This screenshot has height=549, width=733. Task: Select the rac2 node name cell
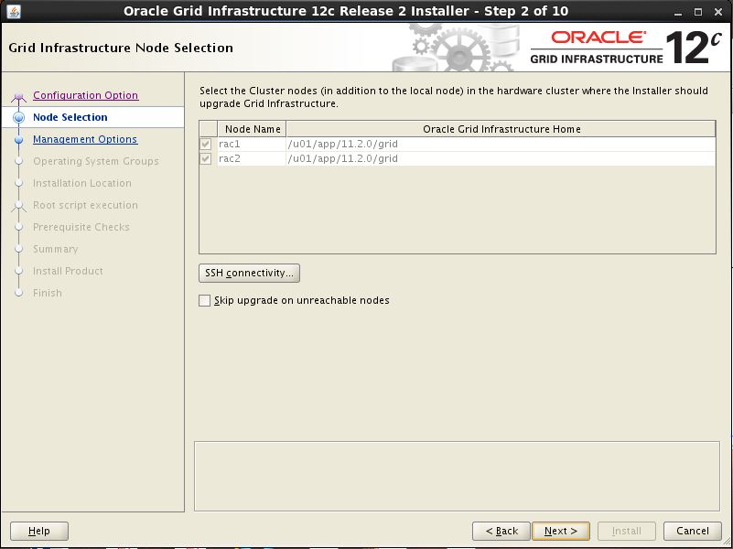click(x=252, y=159)
